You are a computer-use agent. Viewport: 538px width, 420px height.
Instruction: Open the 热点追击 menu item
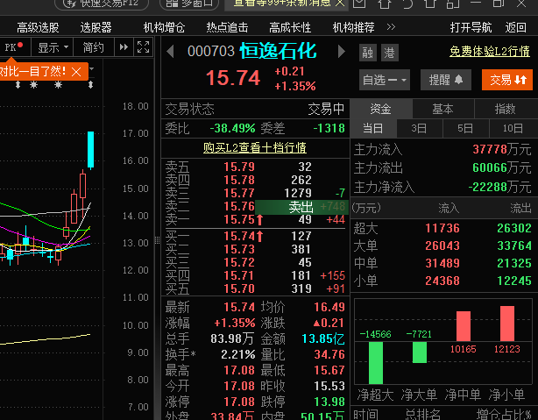(x=227, y=27)
